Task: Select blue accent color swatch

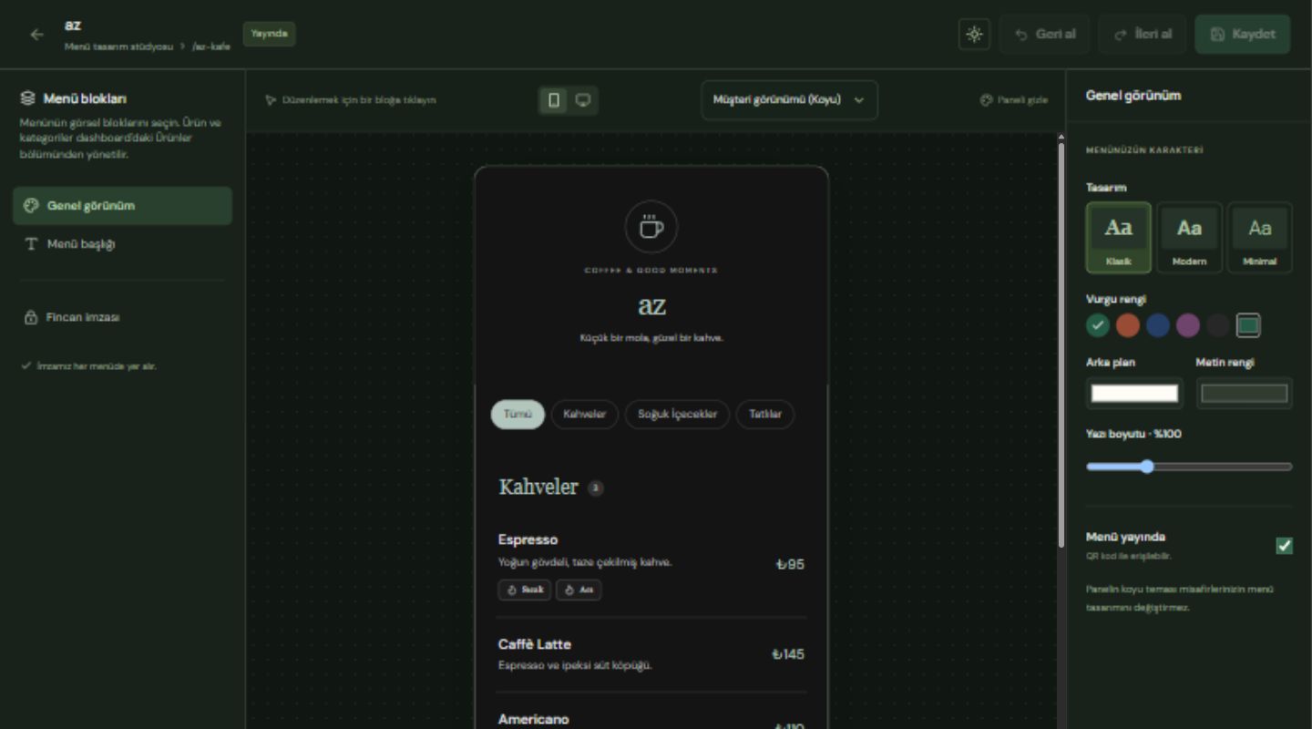Action: [1158, 325]
